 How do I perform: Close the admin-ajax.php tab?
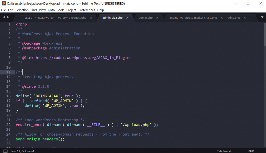(127, 18)
